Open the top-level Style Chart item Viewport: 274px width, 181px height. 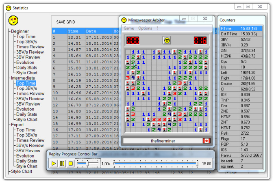tap(22, 172)
